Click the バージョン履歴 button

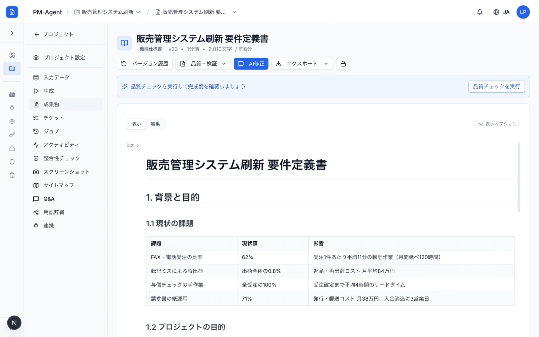[145, 64]
